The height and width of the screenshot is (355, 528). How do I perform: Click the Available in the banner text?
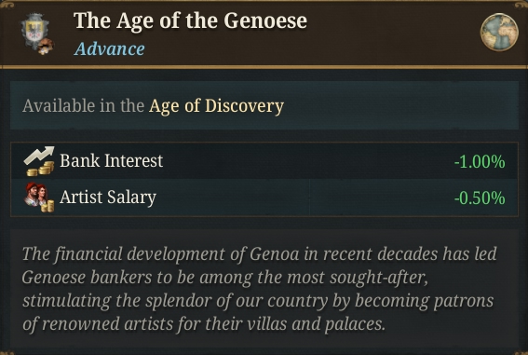click(x=84, y=106)
